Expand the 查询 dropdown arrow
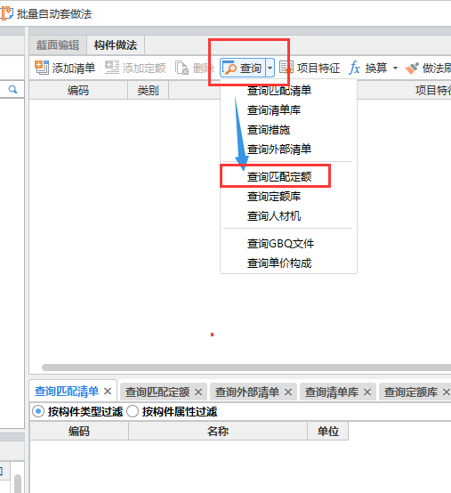 click(270, 68)
